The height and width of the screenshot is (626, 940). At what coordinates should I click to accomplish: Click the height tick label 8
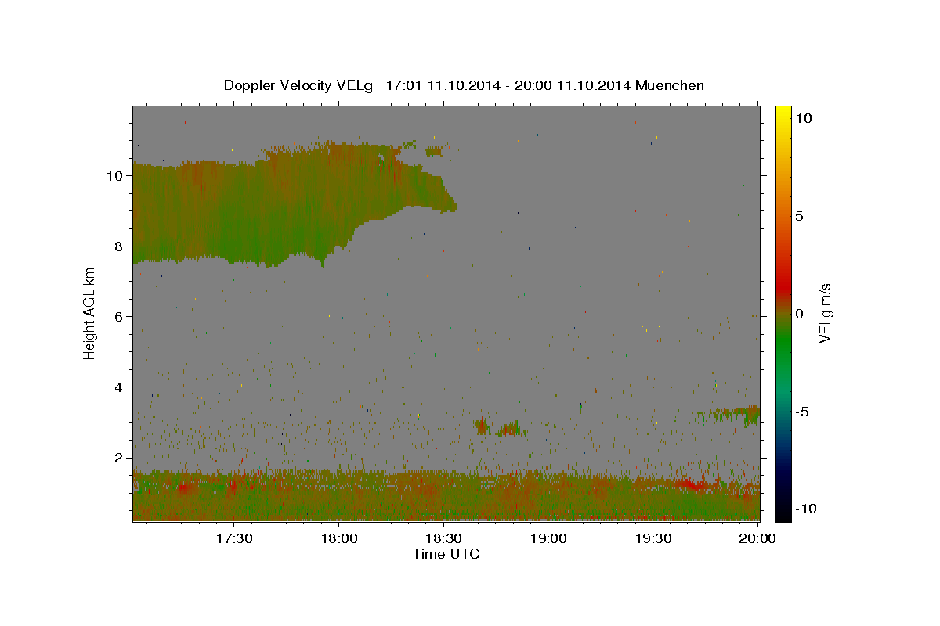click(x=118, y=246)
